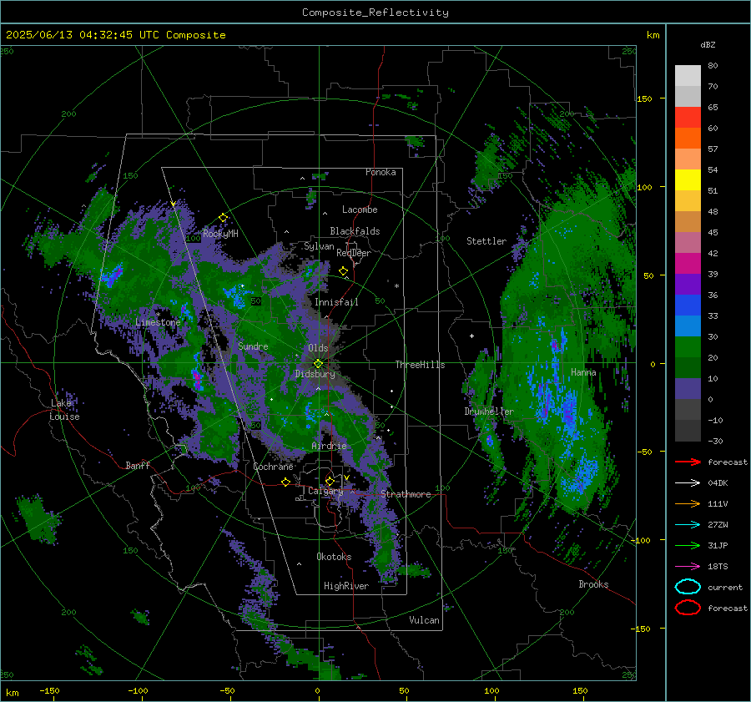The height and width of the screenshot is (702, 751).
Task: Click the 111V legend label
Action: [x=718, y=503]
